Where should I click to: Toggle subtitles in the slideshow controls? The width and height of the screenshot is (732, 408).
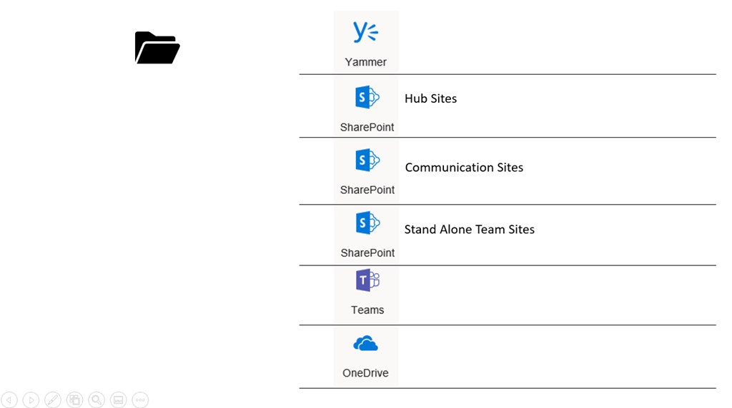tap(119, 400)
